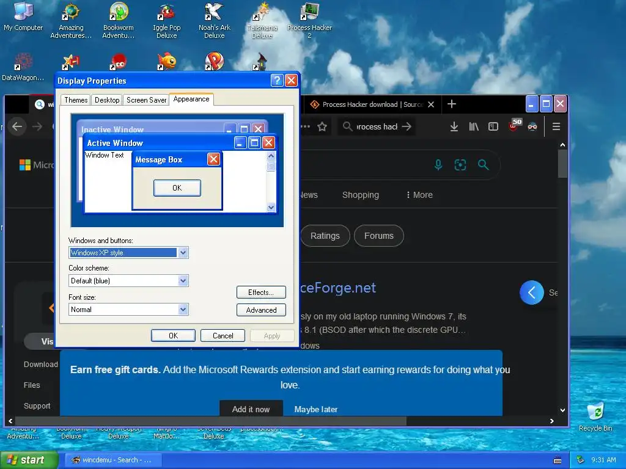Click the Download sidebar link
This screenshot has height=469, width=626.
point(41,365)
